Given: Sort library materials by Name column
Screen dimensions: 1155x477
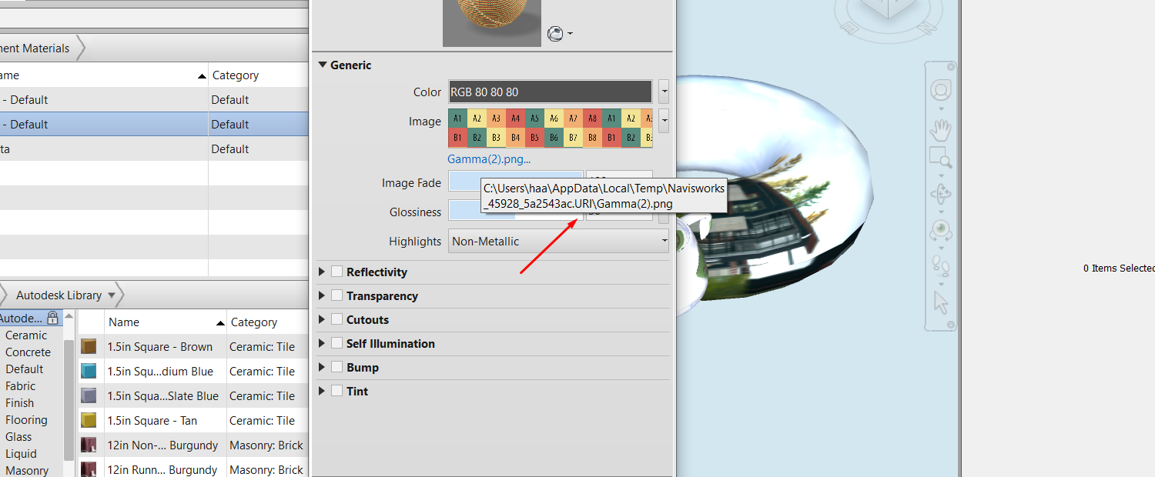Looking at the screenshot, I should 166,322.
